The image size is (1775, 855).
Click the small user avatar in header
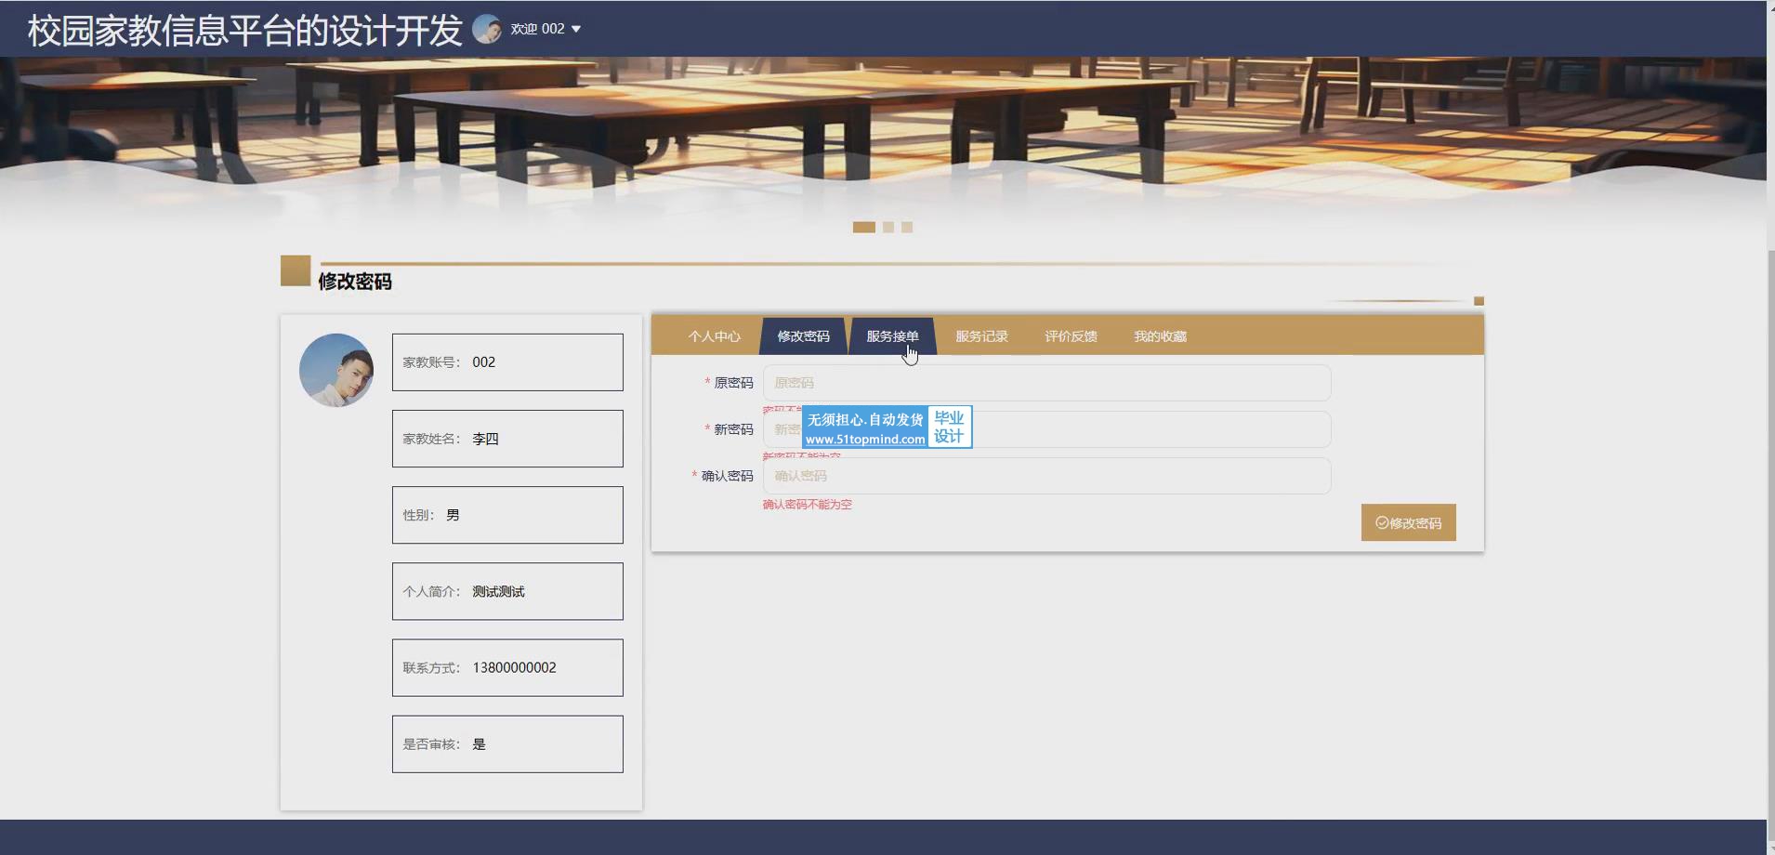click(487, 29)
